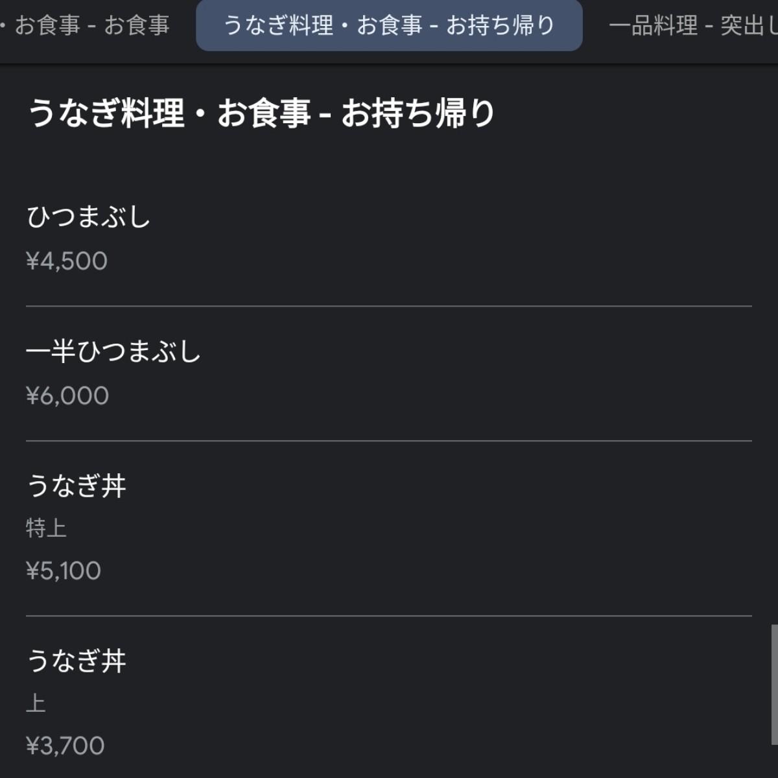778x778 pixels.
Task: Click the ¥6,000 price label
Action: click(67, 395)
